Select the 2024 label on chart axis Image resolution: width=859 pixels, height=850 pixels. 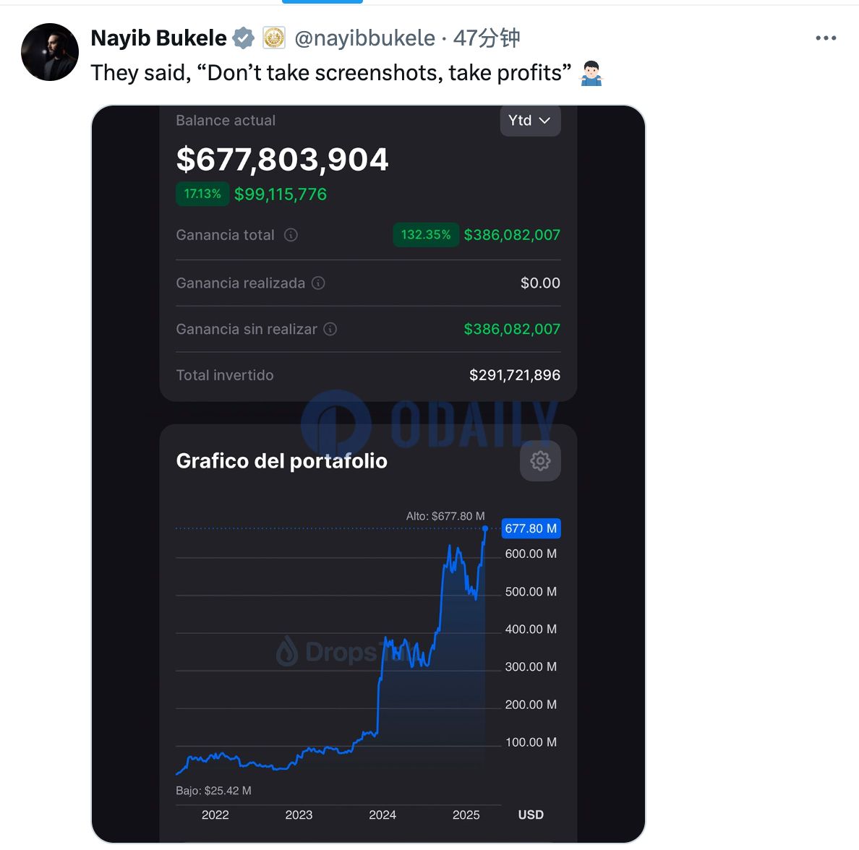pyautogui.click(x=383, y=815)
